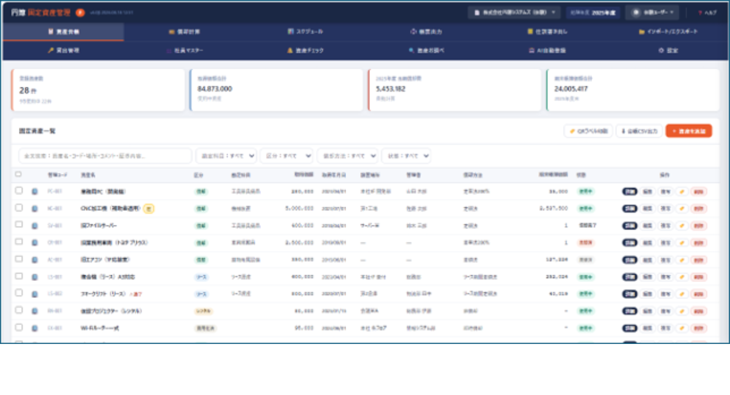Click the orange label icon in the フォークリフト row
This screenshot has height=395, width=730.
click(682, 294)
